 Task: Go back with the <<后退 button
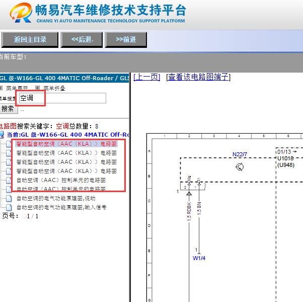[x=82, y=39]
